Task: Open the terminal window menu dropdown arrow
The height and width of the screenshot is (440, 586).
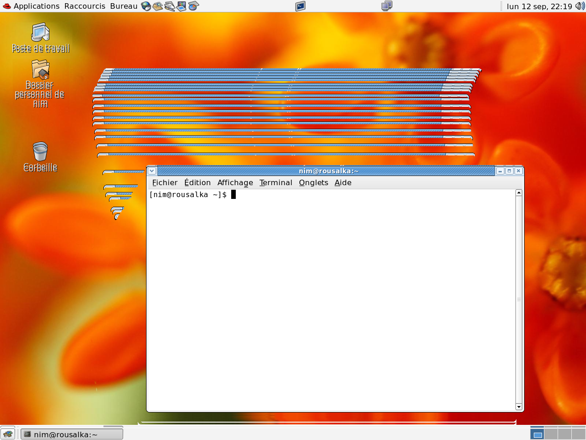Action: click(152, 171)
